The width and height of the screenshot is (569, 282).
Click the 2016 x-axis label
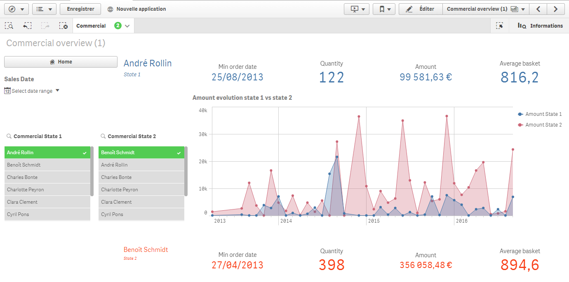(x=461, y=221)
